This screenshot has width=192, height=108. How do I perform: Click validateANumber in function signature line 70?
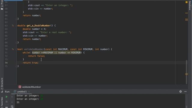coord(34,49)
